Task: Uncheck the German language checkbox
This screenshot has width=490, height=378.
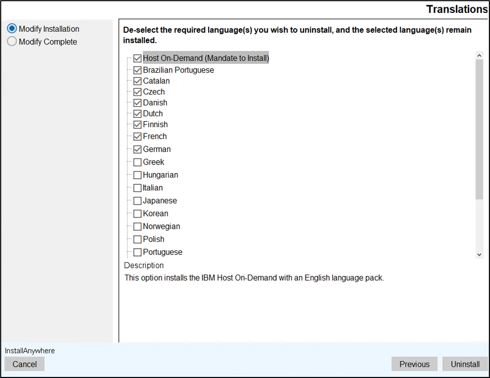Action: pos(137,149)
